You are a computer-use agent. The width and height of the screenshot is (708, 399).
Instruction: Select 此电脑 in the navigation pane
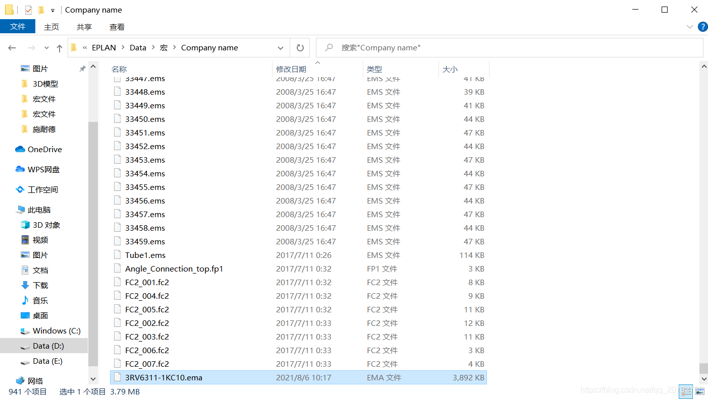click(39, 210)
